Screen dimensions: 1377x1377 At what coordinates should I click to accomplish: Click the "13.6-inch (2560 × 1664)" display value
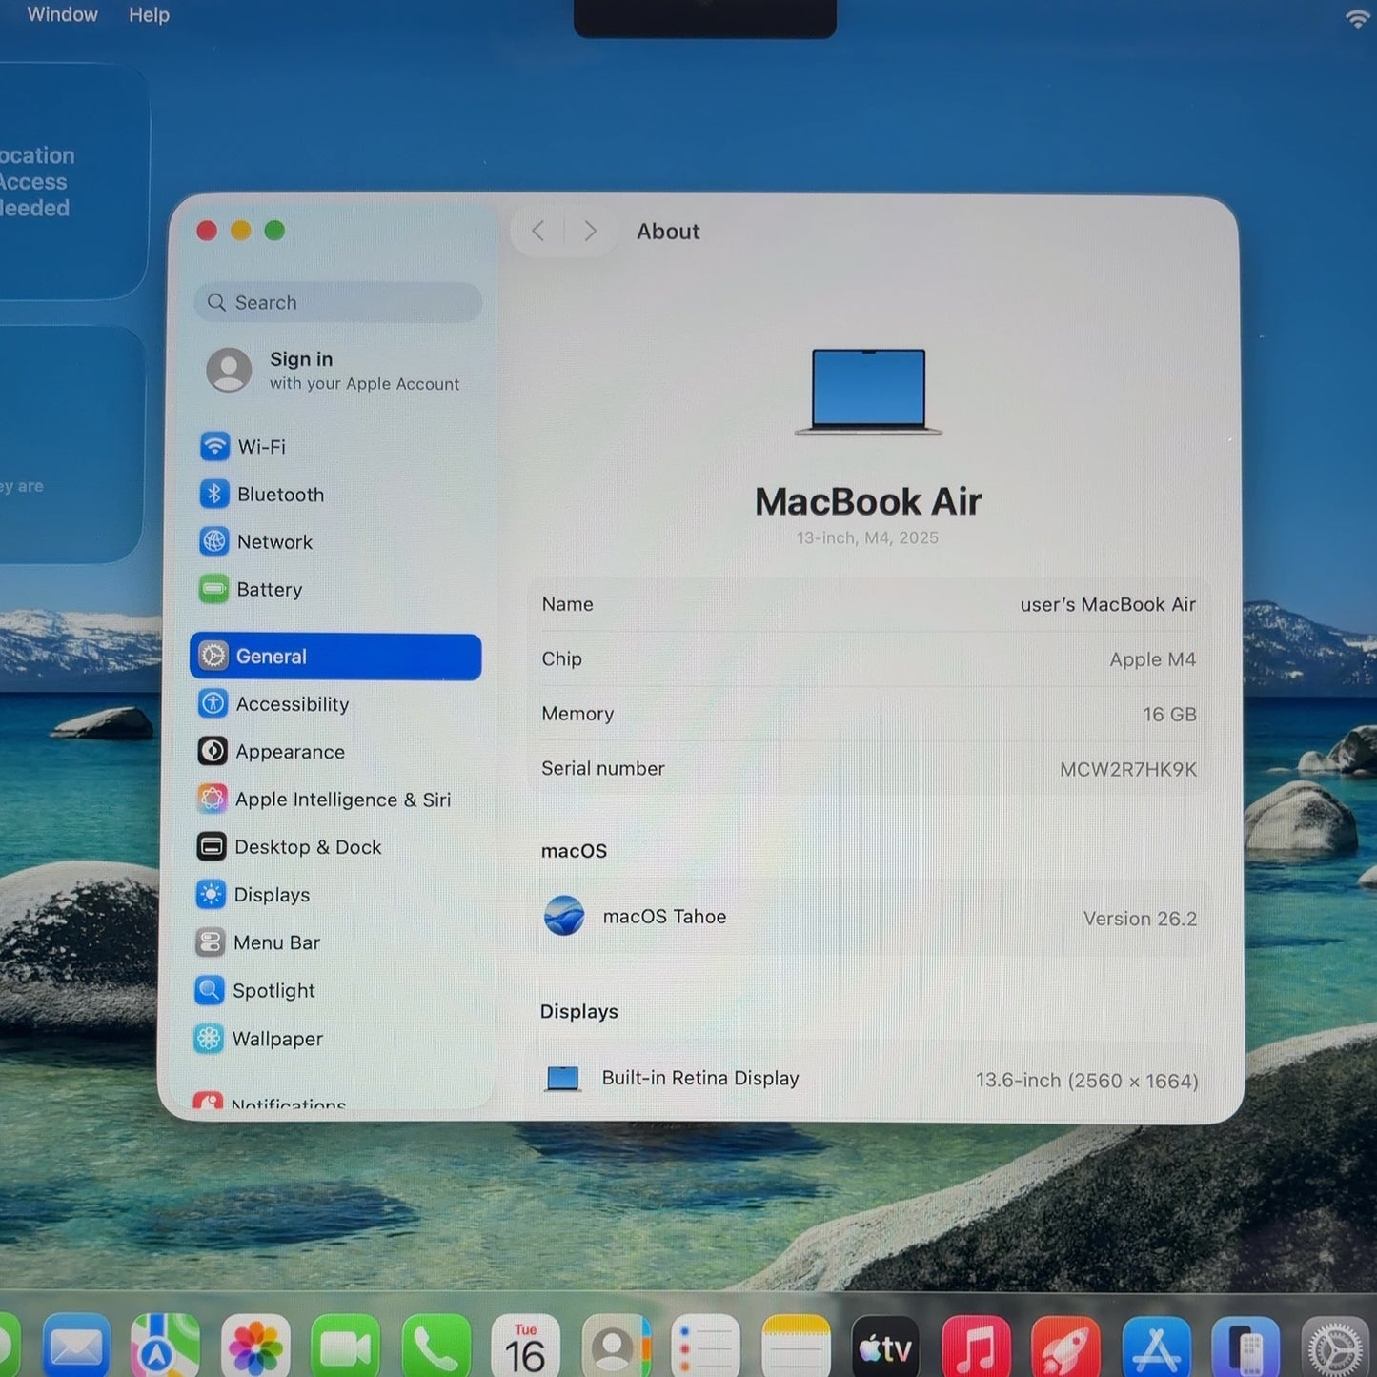tap(1086, 1081)
